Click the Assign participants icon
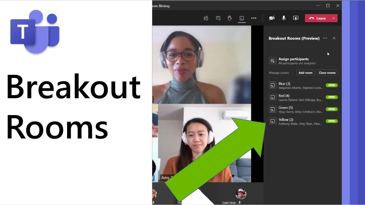Viewport: 365px width, 205px height. [273, 61]
